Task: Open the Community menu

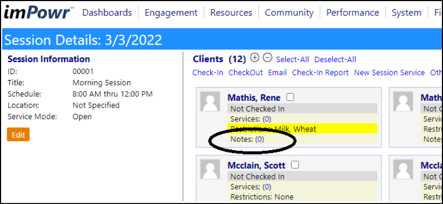Action: tap(290, 13)
